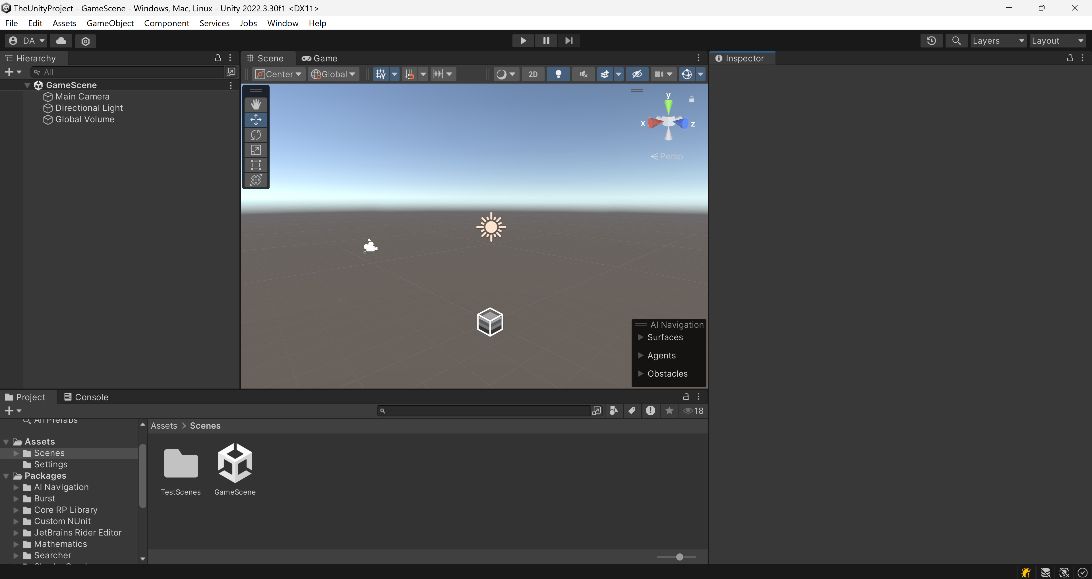The image size is (1092, 579).
Task: Toggle 2D view mode
Action: pos(533,74)
